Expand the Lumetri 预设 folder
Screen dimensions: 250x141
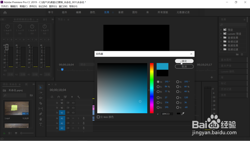pyautogui.click(x=221, y=34)
